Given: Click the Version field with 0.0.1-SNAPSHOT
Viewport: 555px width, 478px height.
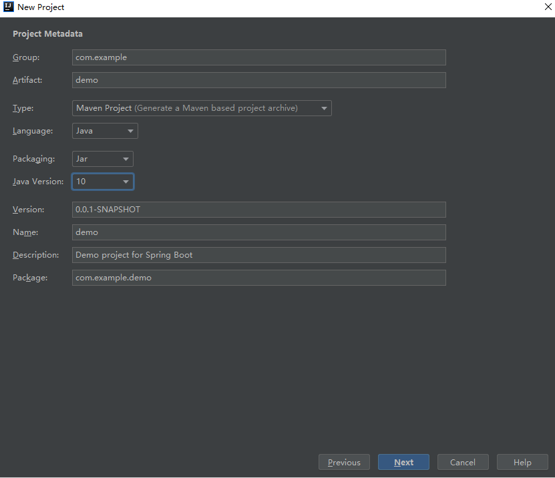Looking at the screenshot, I should [x=258, y=210].
